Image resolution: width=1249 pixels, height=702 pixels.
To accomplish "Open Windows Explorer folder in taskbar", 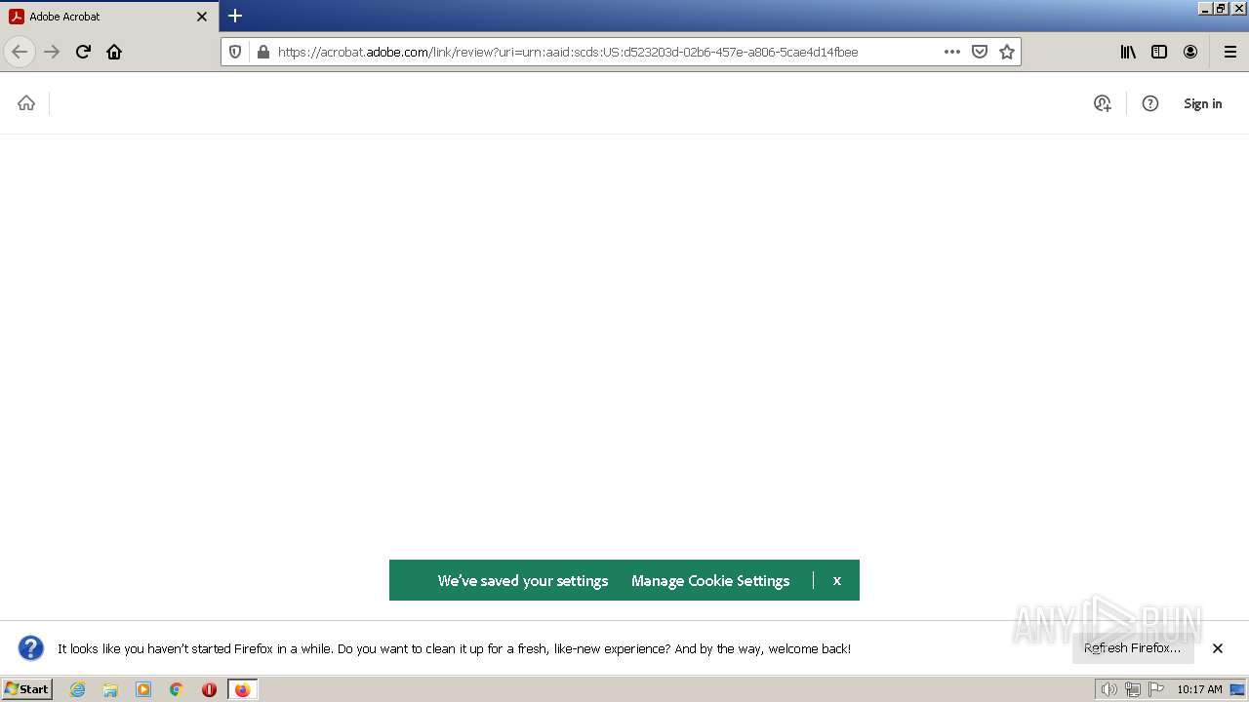I will tap(110, 689).
